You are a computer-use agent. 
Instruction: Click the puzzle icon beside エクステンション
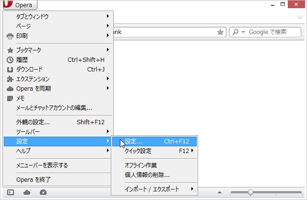(x=10, y=79)
